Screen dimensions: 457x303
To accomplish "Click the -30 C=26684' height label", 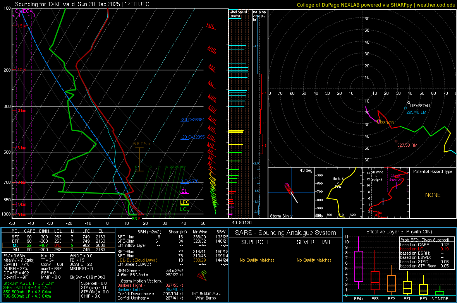I will pos(193,120).
